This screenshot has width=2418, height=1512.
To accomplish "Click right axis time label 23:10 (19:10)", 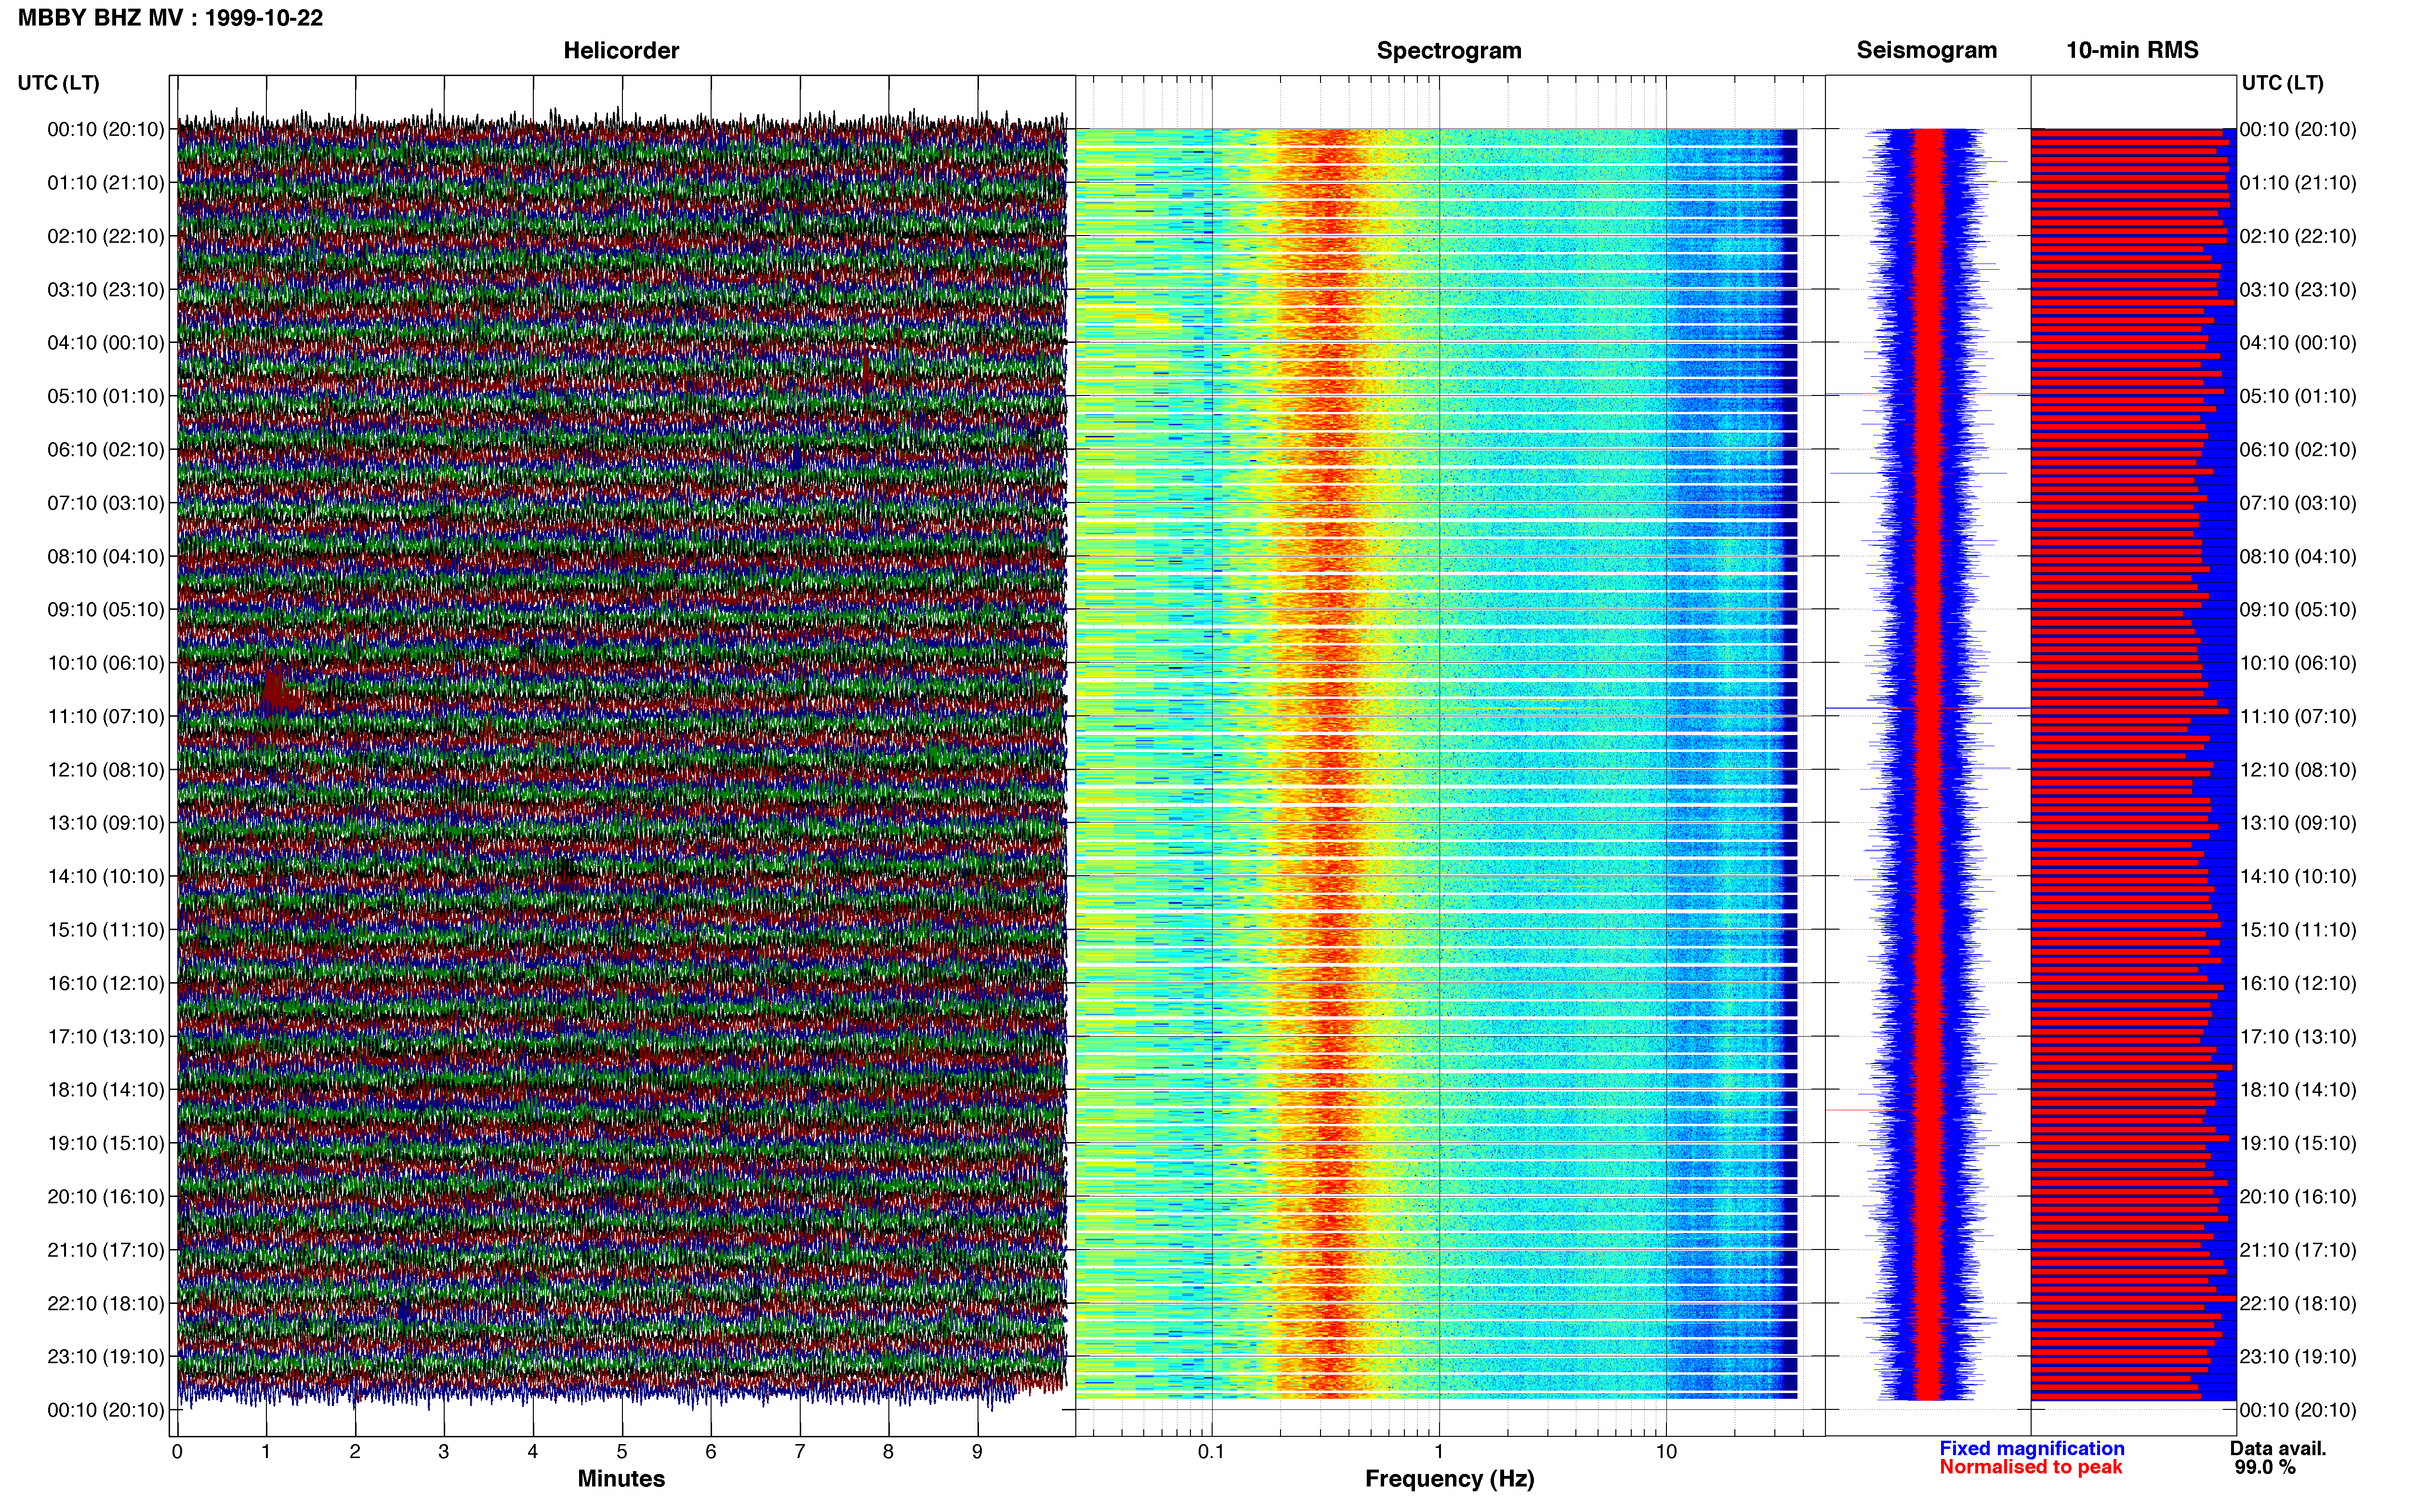I will pyautogui.click(x=2298, y=1357).
